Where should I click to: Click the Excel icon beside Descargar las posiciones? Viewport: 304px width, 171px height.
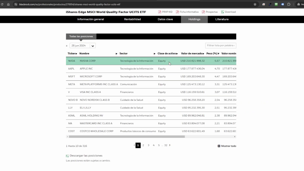pyautogui.click(x=67, y=156)
